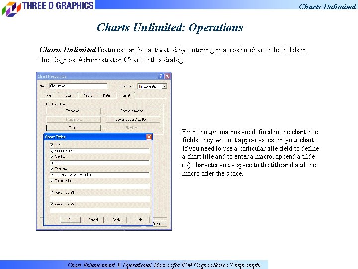This screenshot has width=358, height=269.
Task: Click Apply in the Chart Titles dialog
Action: [x=116, y=220]
